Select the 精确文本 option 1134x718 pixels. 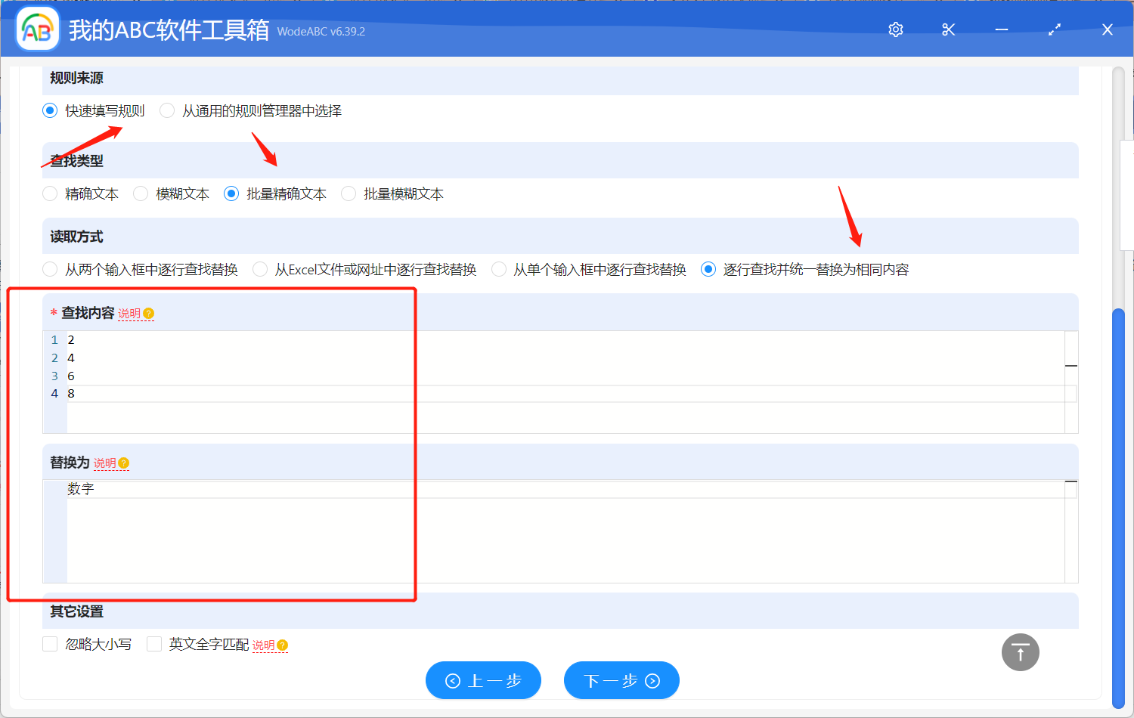[49, 193]
